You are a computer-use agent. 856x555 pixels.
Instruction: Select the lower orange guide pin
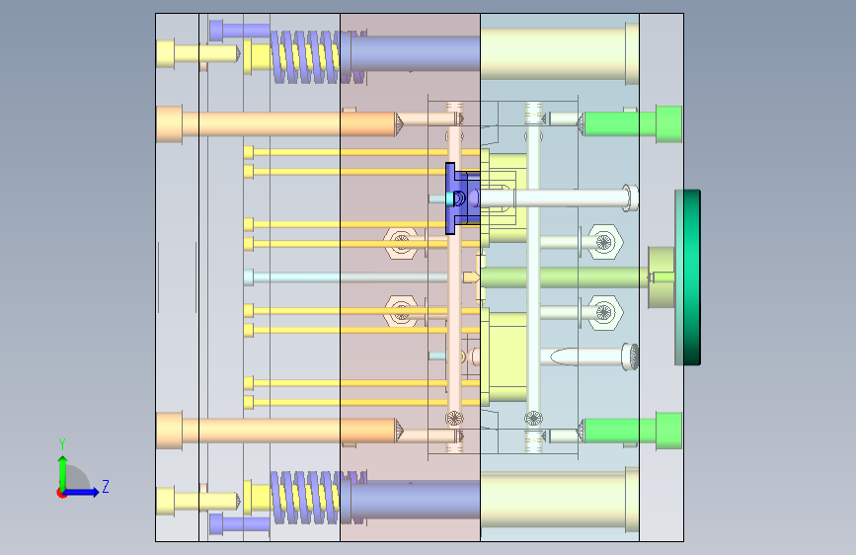[278, 431]
